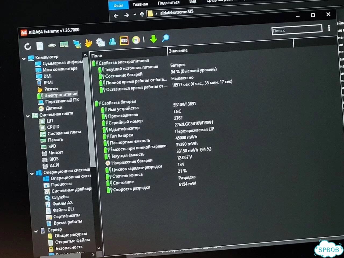Open the Службы tree item
The image size is (344, 258).
(57, 198)
